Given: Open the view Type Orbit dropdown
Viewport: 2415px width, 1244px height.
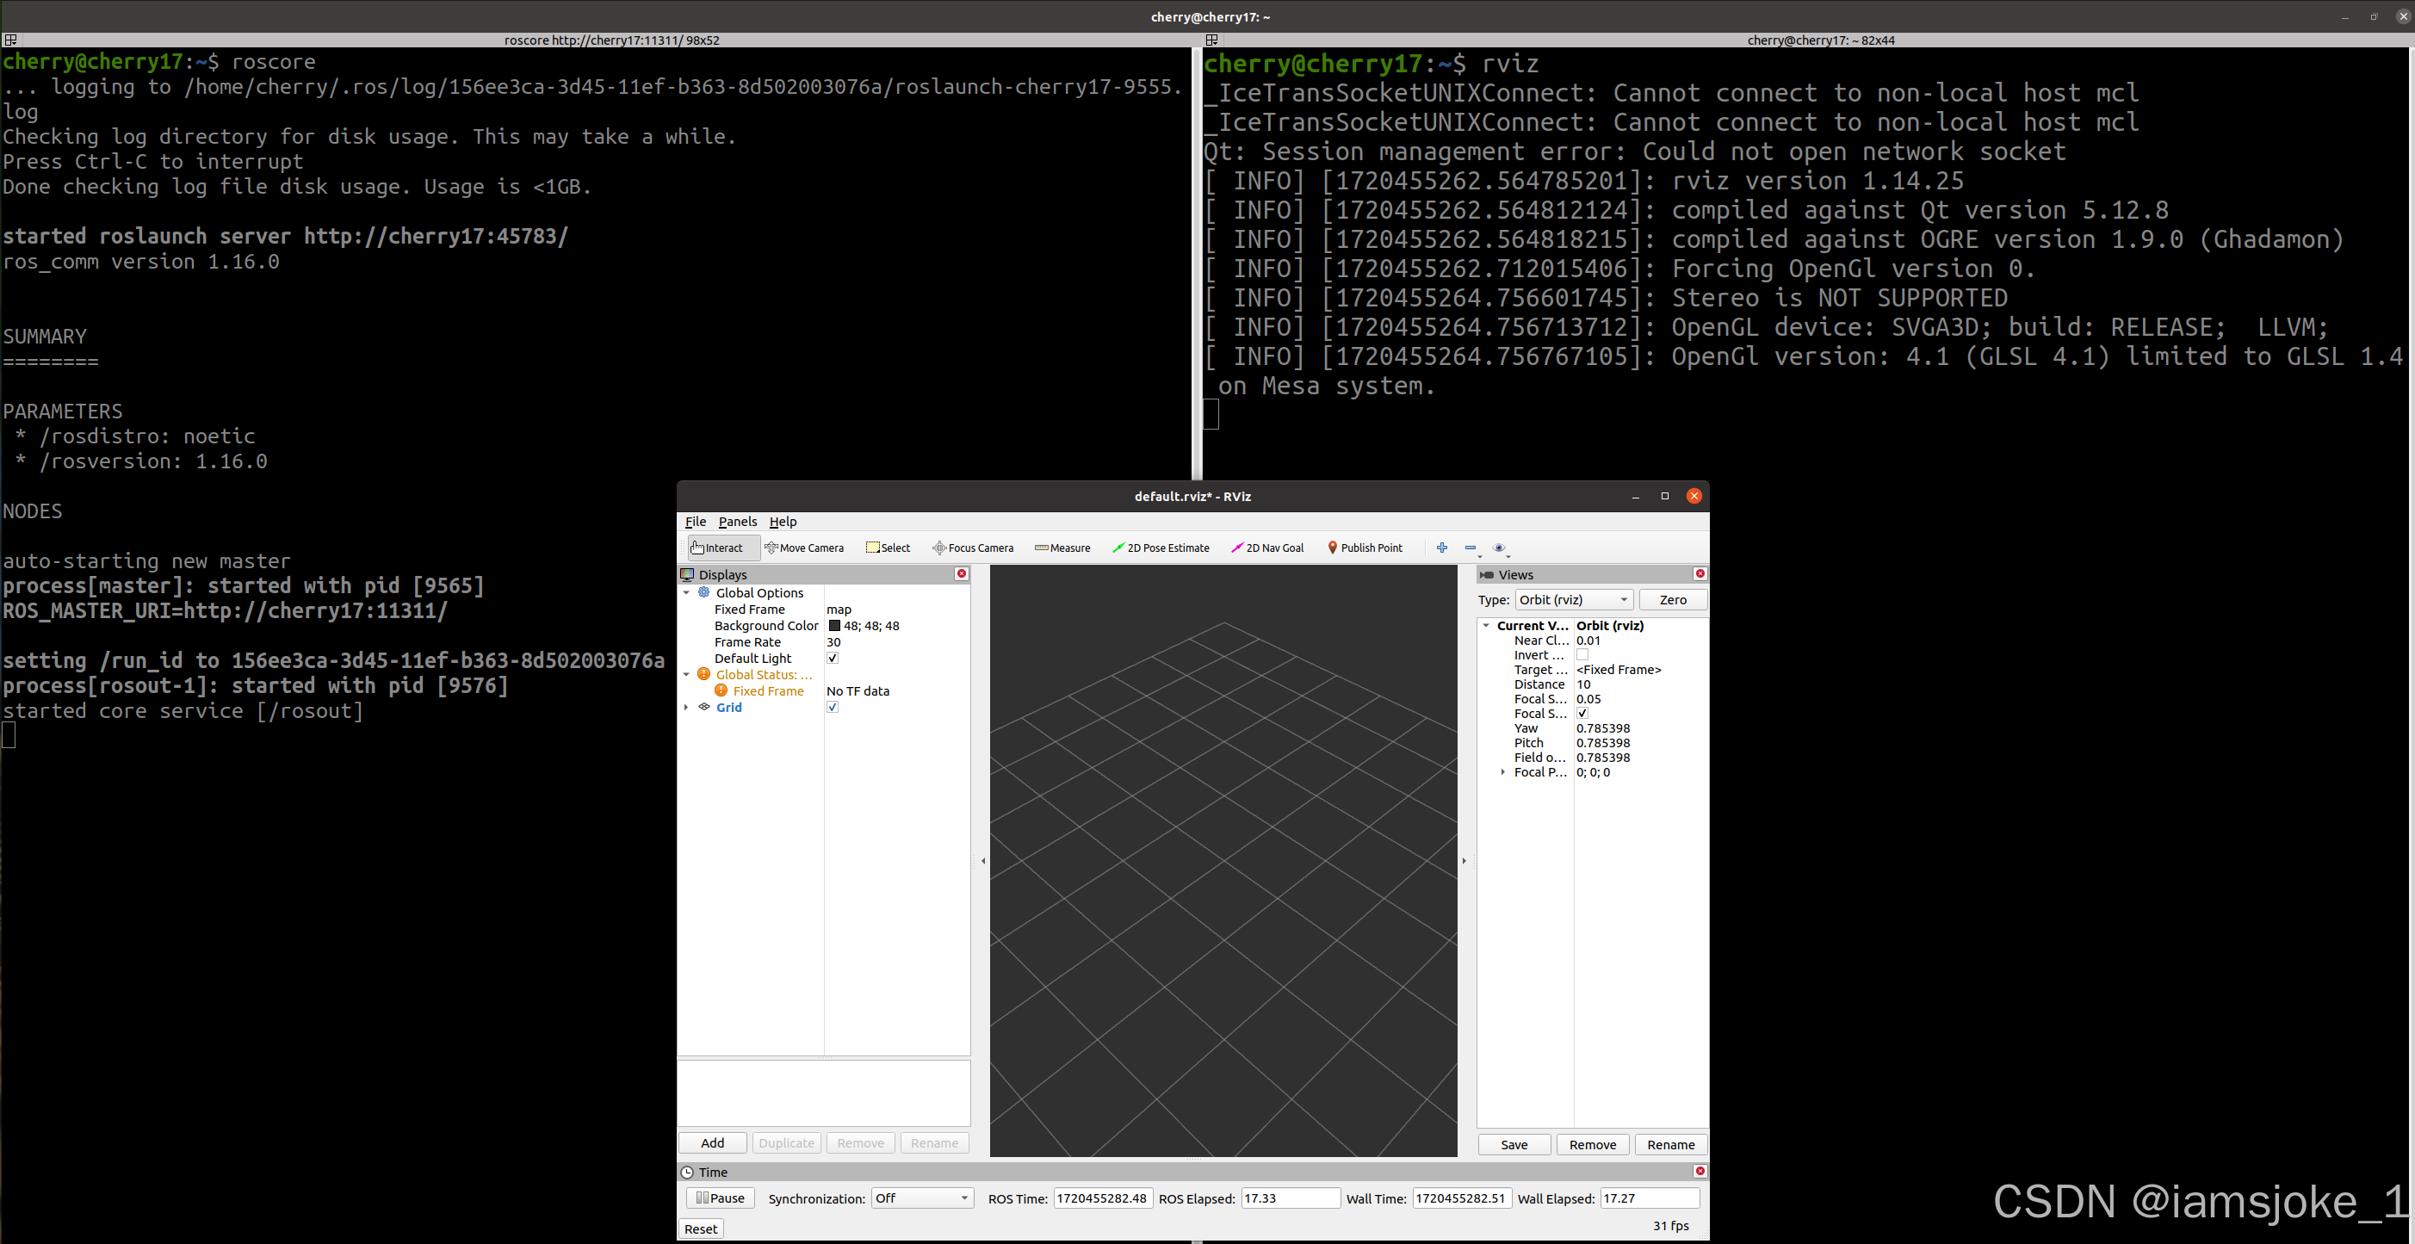Looking at the screenshot, I should (1573, 599).
